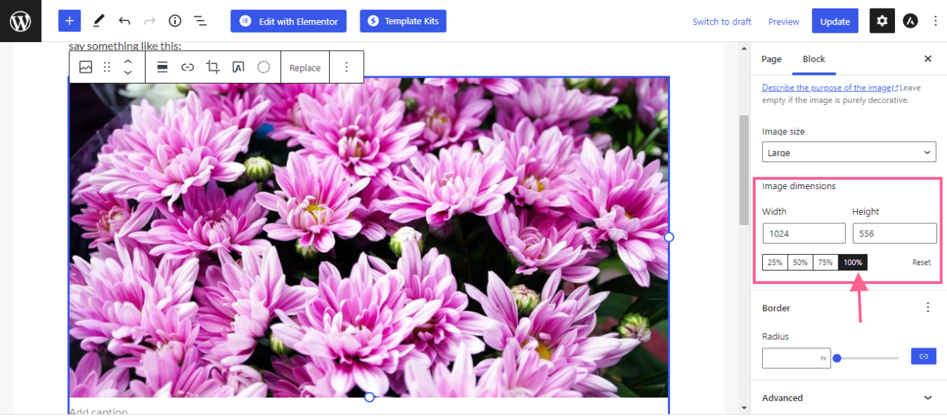Select the 50% image dimension option
Screen dimensions: 947x419
[x=800, y=262]
